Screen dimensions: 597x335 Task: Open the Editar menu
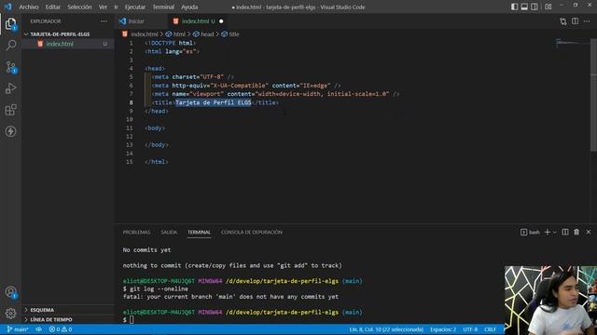pos(52,7)
